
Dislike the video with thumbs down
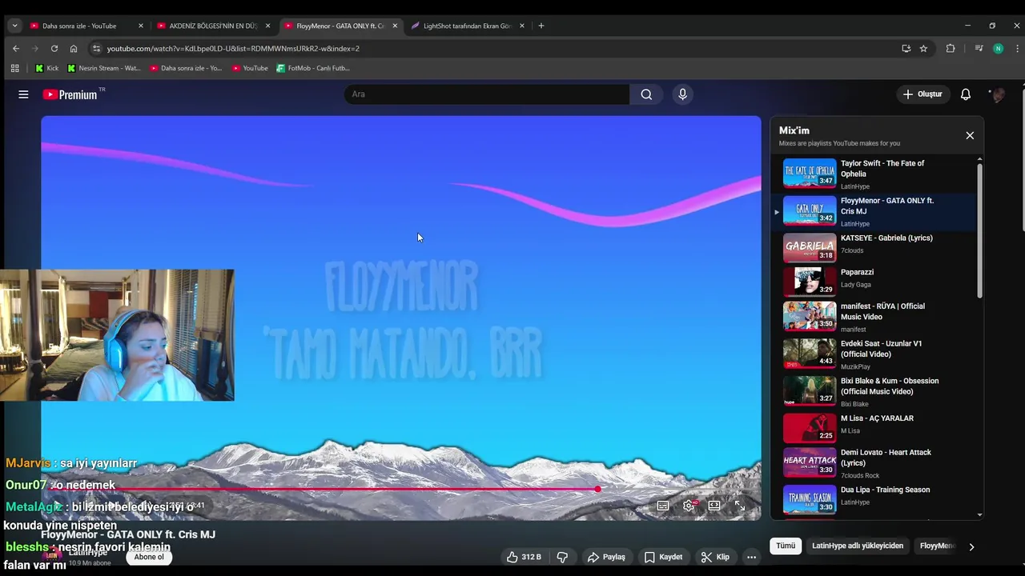pos(562,557)
